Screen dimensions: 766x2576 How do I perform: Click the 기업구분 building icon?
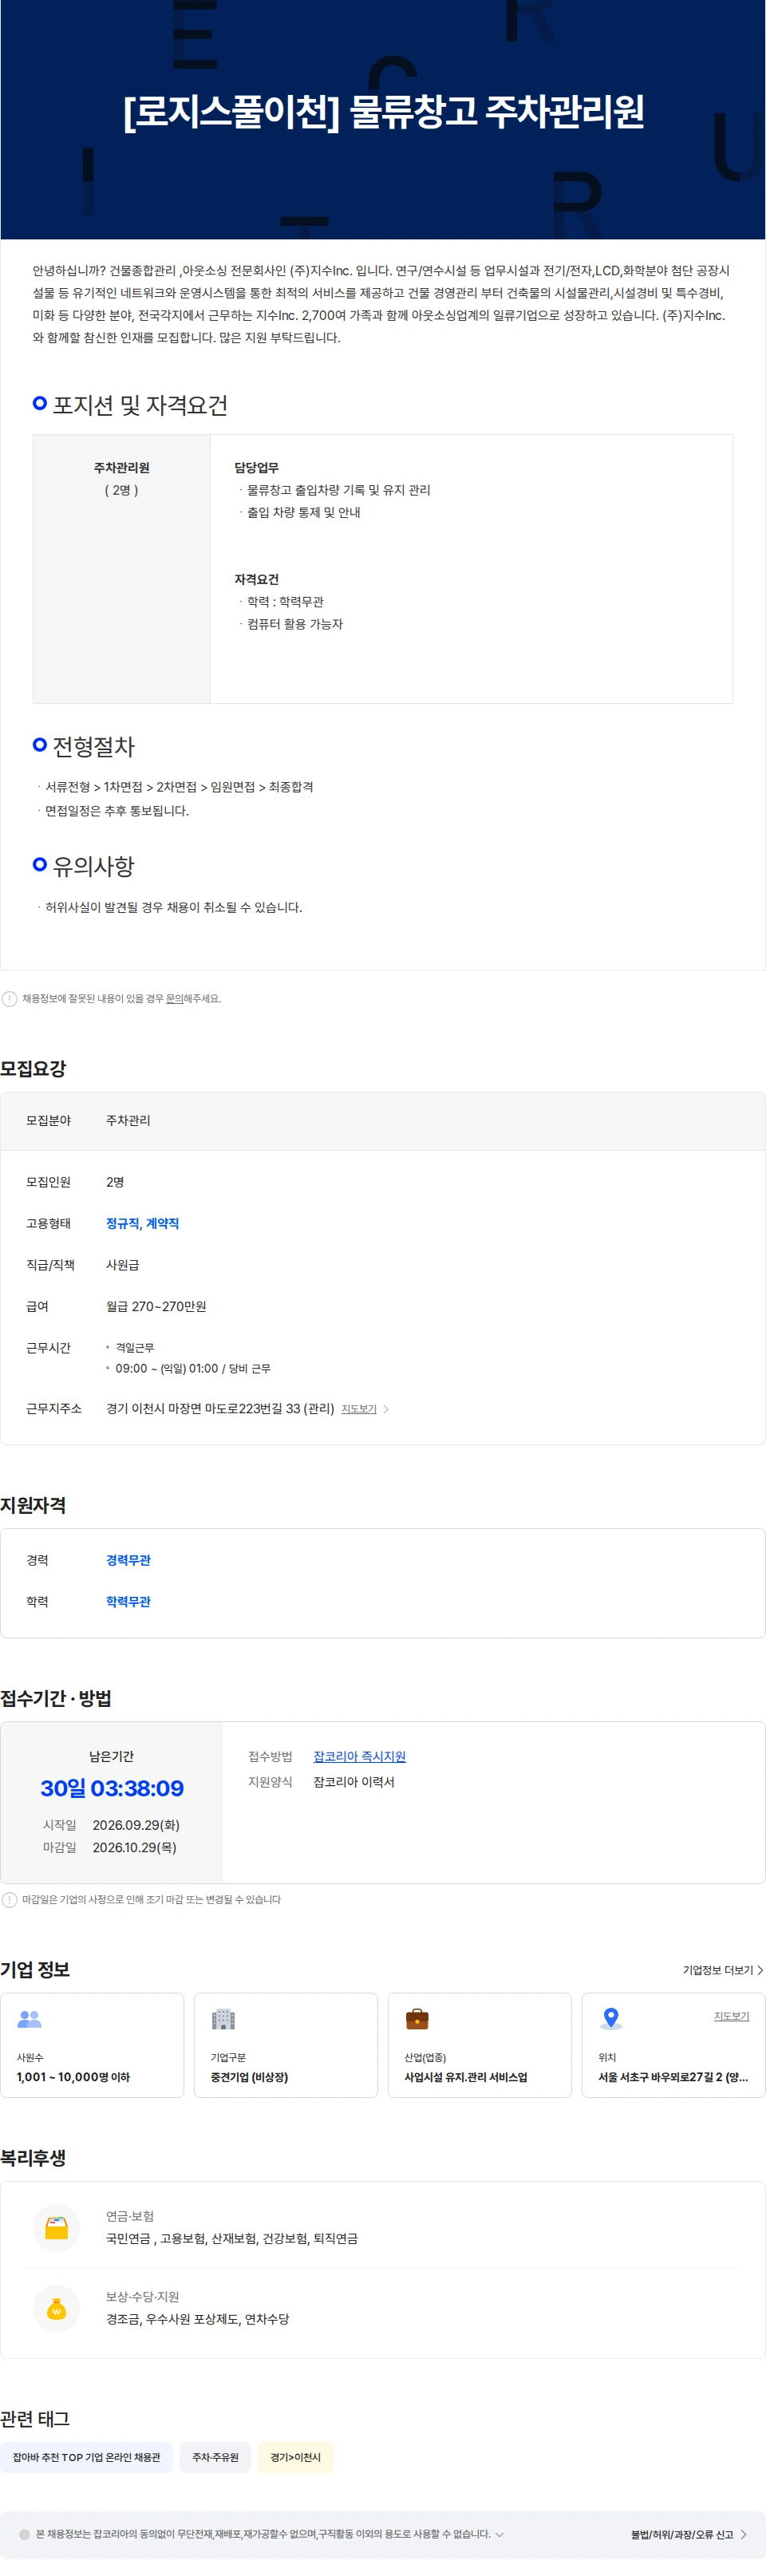pyautogui.click(x=223, y=2019)
